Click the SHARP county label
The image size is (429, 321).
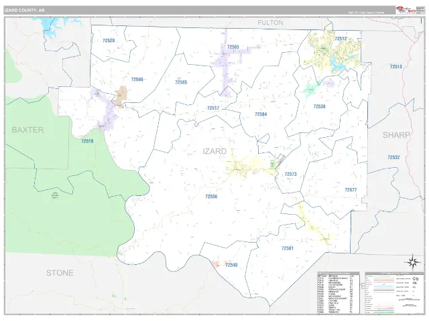(396, 135)
